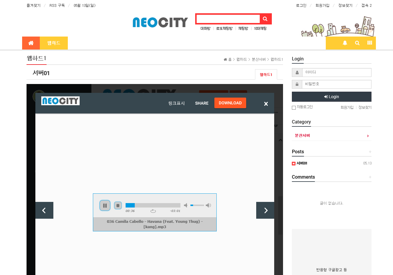Screen dimensions: 393x275
Task: Mute the audio player volume
Action: (x=186, y=205)
